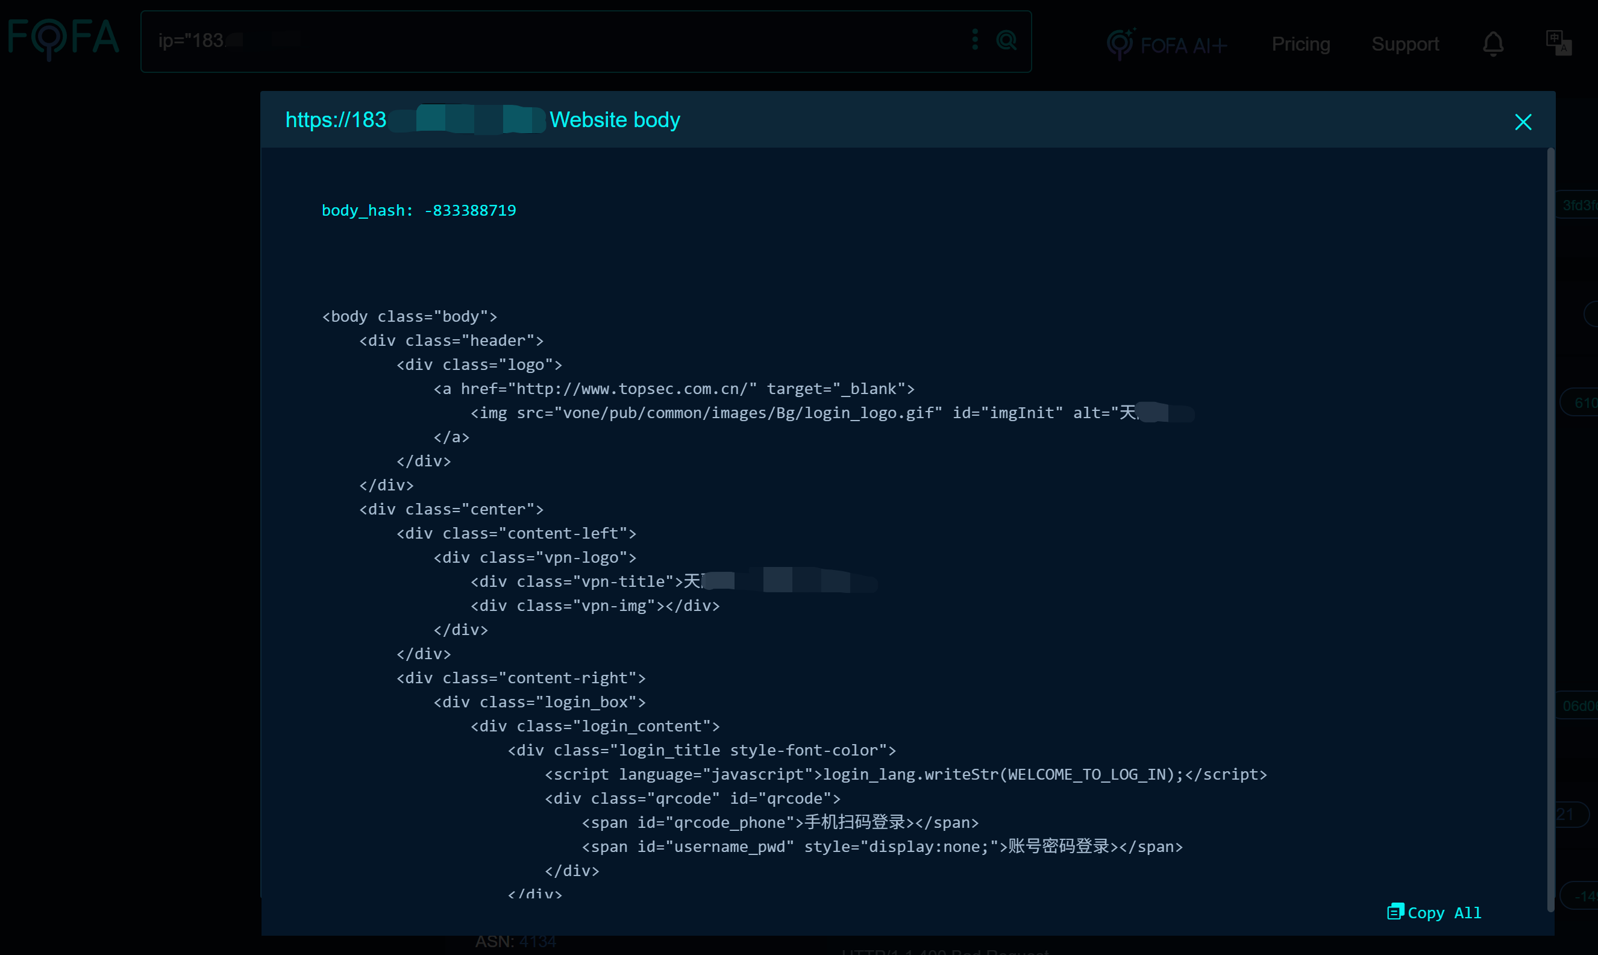Click the 'div class="logo"' line
The width and height of the screenshot is (1598, 955).
click(480, 365)
